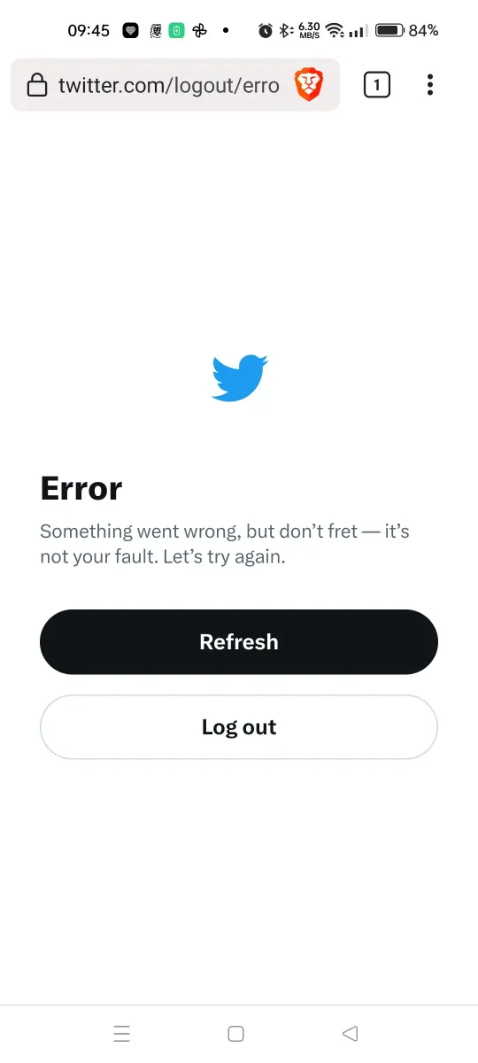The image size is (478, 1063).
Task: Tap the Bluetooth status icon
Action: (285, 30)
